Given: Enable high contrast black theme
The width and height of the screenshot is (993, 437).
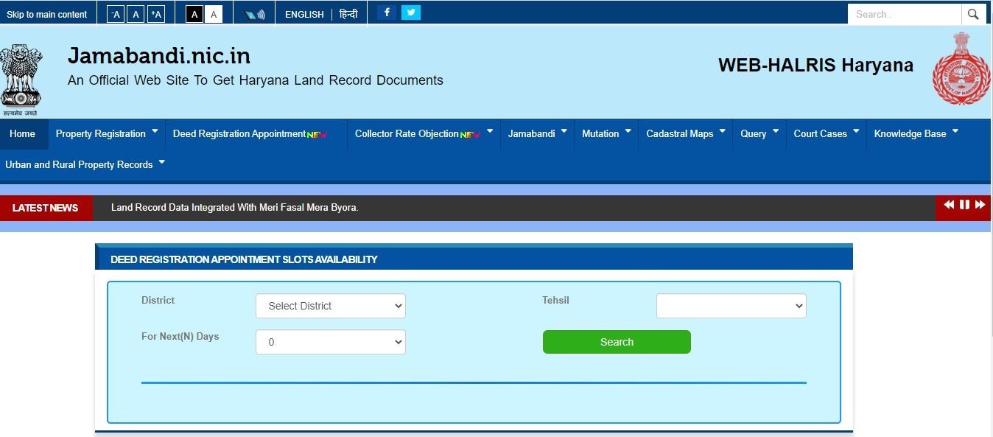Looking at the screenshot, I should coord(194,13).
